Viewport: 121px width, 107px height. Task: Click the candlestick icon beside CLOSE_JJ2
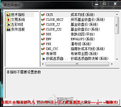tap(43, 29)
